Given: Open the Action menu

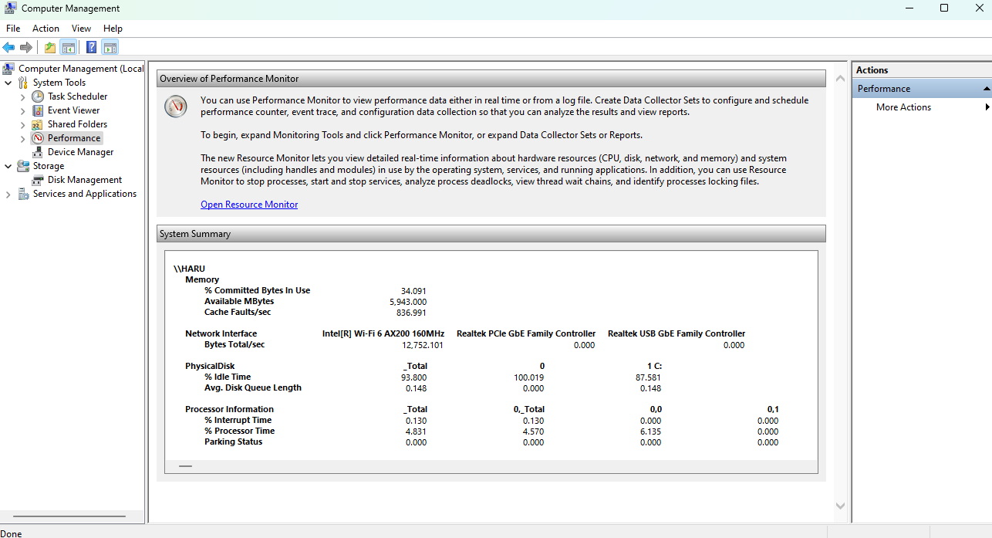Looking at the screenshot, I should (46, 29).
